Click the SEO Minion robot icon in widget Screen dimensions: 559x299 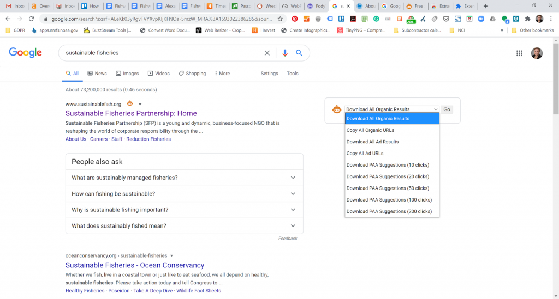336,109
